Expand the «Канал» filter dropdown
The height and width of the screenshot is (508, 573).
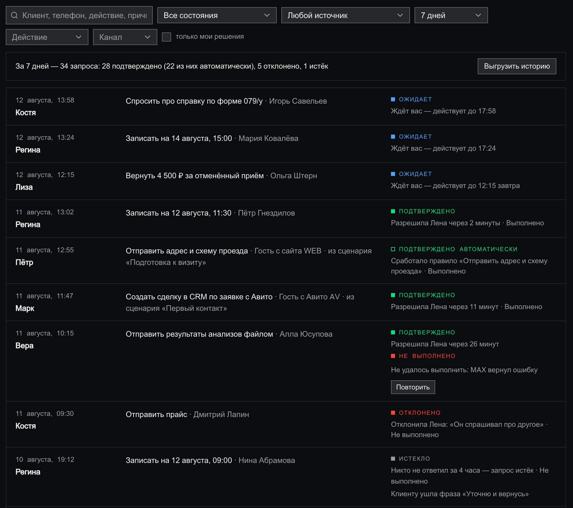point(125,37)
